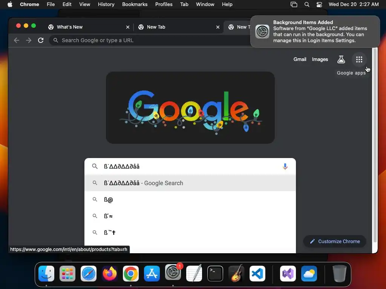
Task: Open the Bookmarks menu
Action: pos(135,5)
